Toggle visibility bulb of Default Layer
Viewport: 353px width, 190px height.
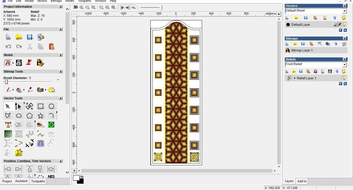[344, 24]
